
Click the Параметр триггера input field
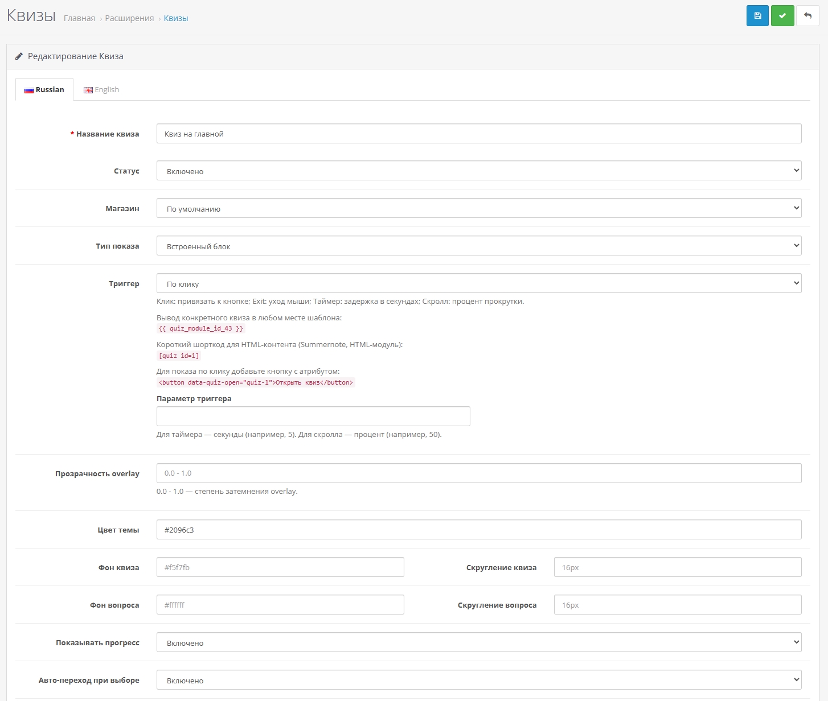313,417
